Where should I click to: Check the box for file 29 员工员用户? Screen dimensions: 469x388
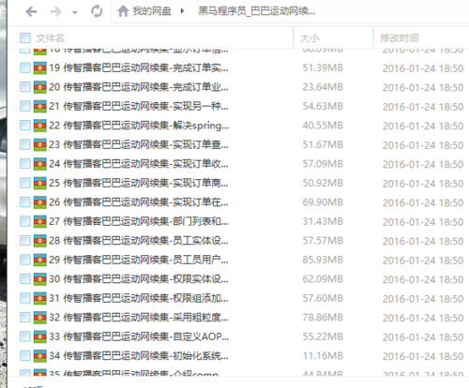[25, 260]
